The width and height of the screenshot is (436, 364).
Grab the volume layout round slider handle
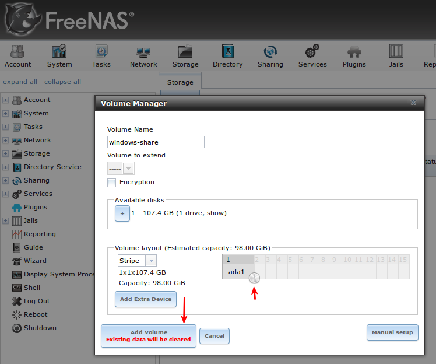(254, 278)
